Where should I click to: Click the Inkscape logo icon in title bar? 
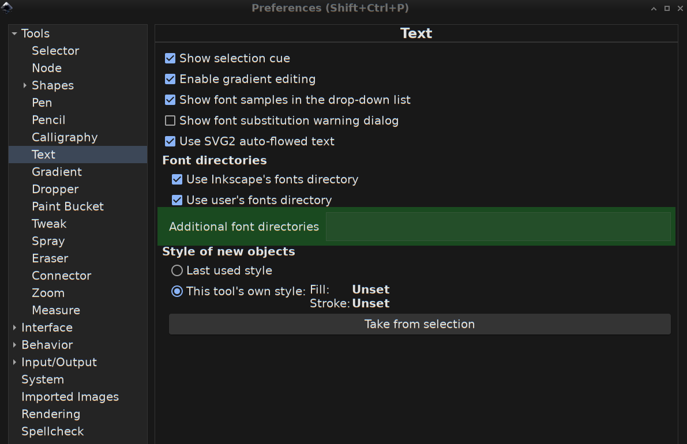7,7
